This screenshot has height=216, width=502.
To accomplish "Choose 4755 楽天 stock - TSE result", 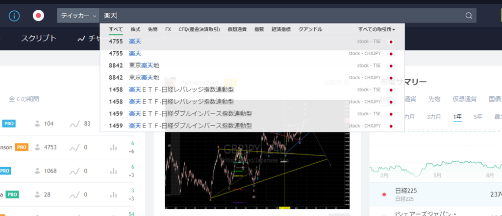I will [252, 42].
